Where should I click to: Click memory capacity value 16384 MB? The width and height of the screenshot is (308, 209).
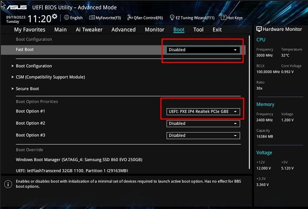pyautogui.click(x=264, y=136)
